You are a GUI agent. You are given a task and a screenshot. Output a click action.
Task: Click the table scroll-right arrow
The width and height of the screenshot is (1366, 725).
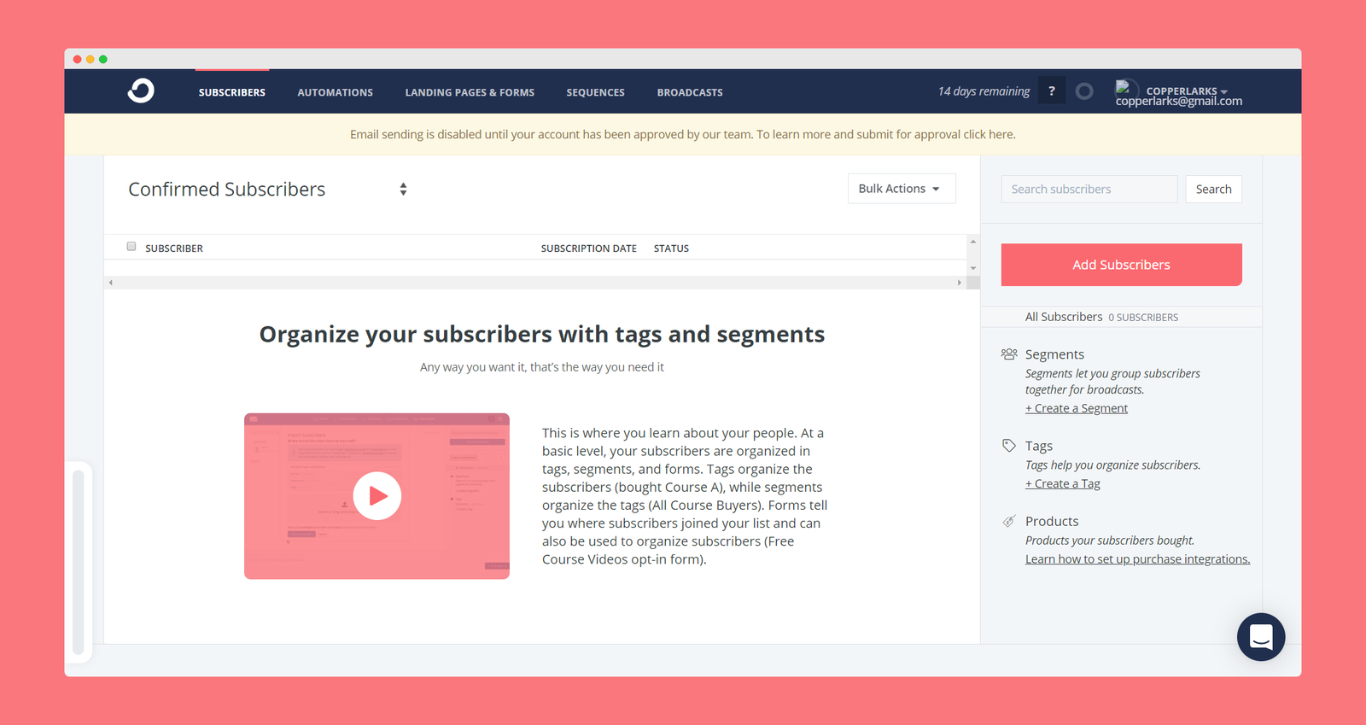coord(959,283)
